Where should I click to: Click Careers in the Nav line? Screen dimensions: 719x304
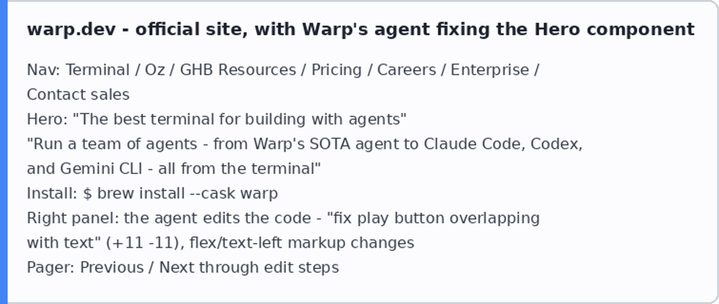[406, 70]
